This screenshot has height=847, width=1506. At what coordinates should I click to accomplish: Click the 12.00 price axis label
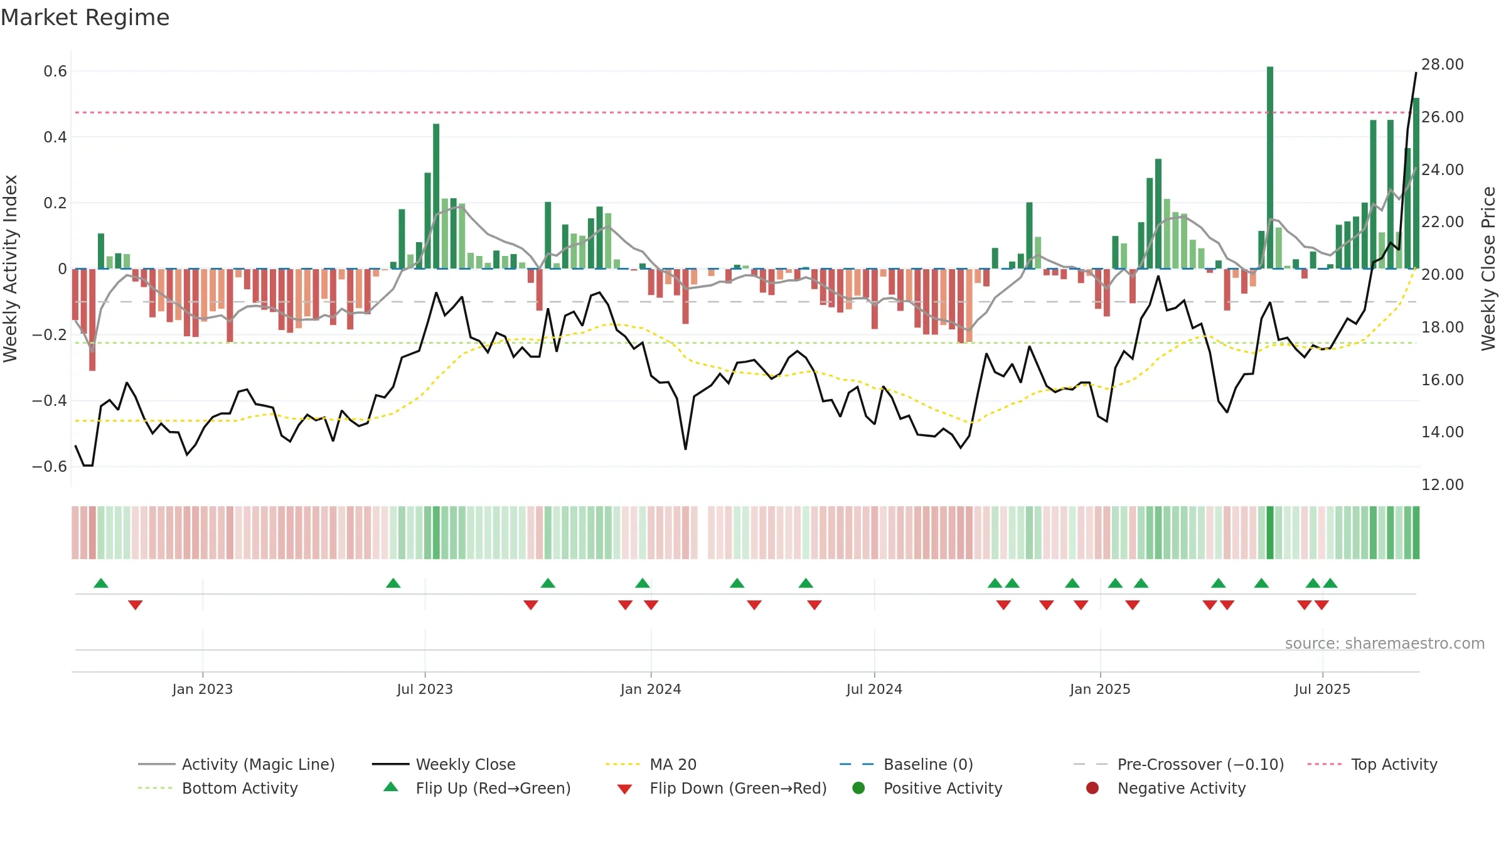point(1442,485)
